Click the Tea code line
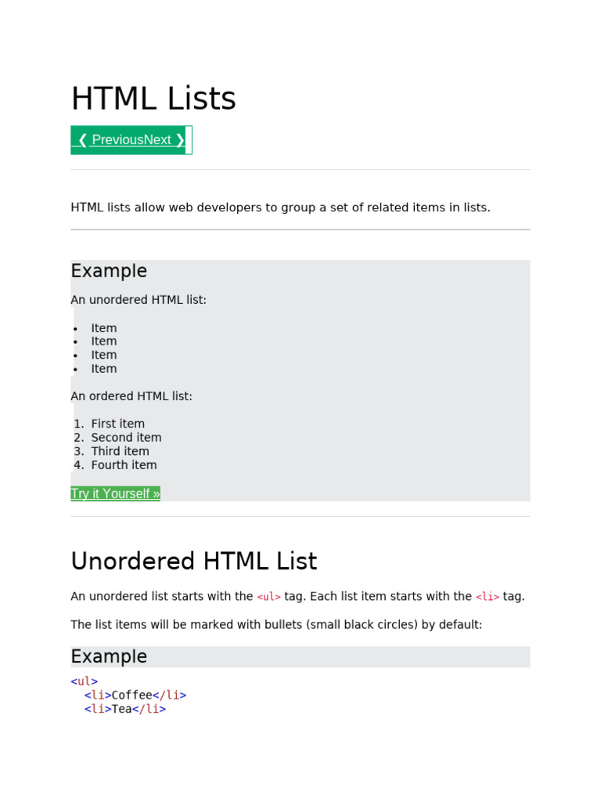Screen dimensions: 601x802 pos(125,710)
